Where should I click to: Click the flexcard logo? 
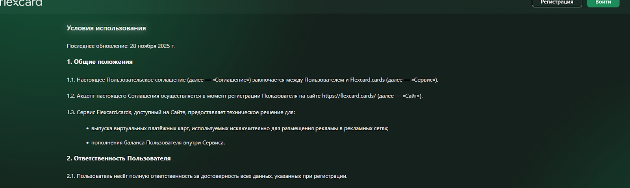click(x=21, y=3)
